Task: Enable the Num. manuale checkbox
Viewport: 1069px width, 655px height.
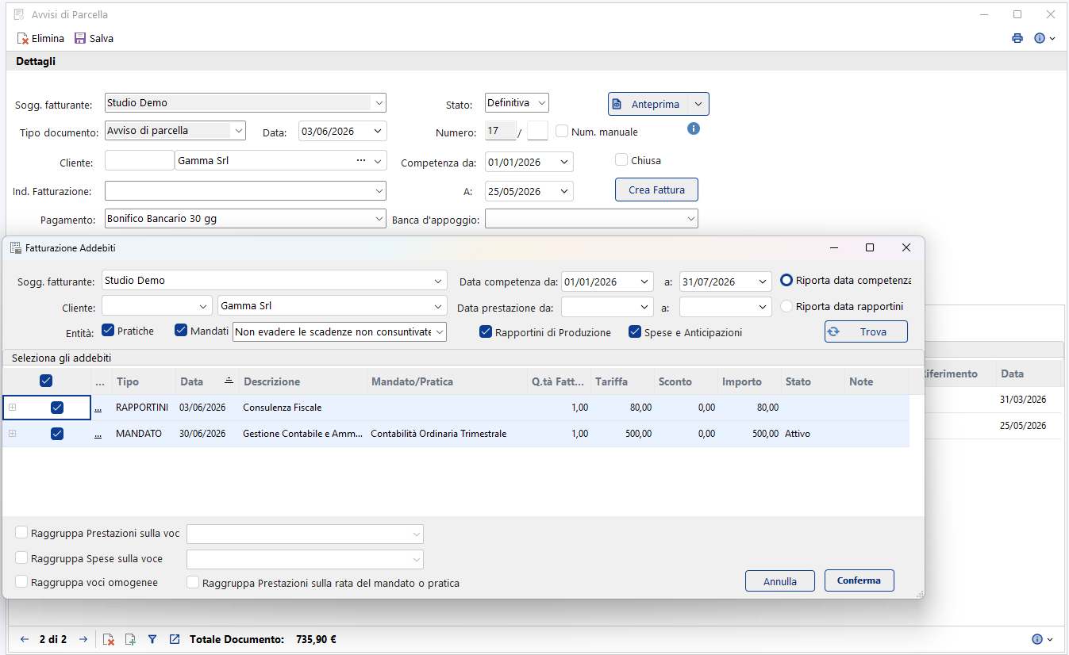Action: [x=562, y=132]
